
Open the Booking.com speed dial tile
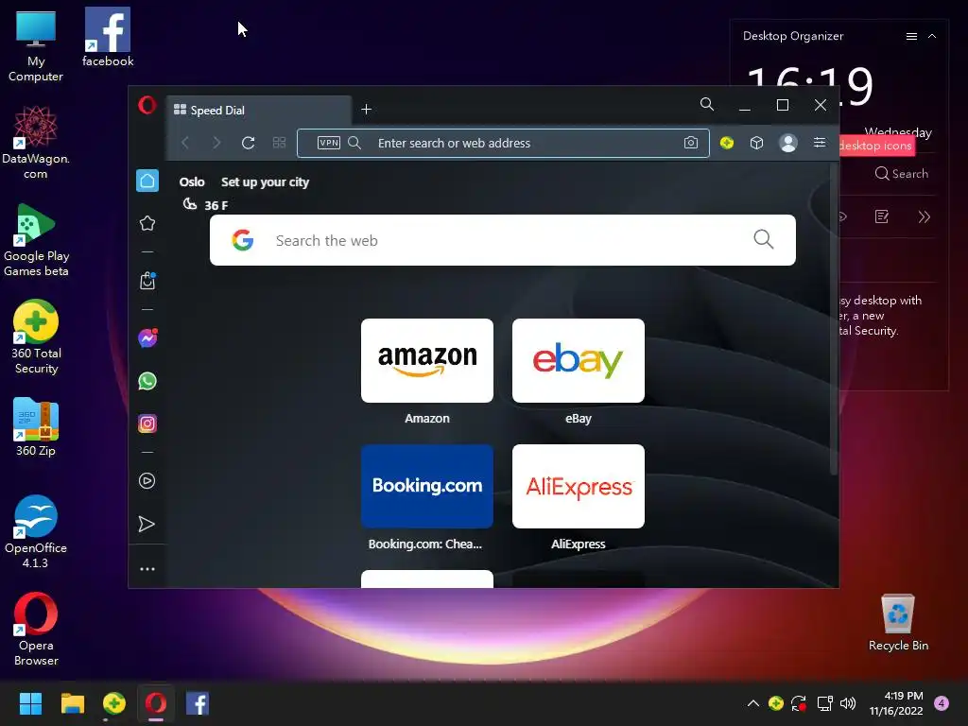pos(427,487)
